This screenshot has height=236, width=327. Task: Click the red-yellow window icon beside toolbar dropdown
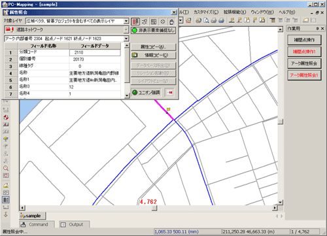pyautogui.click(x=188, y=20)
